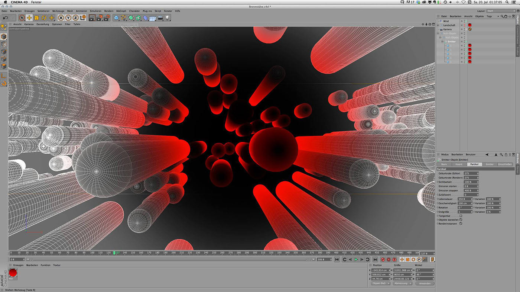Screen dimensions: 520x292
Task: Uncheck Objekte darstellen checkbox
Action: [461, 220]
